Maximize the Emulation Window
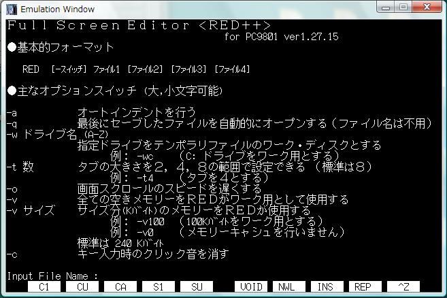This screenshot has width=447, height=298. coord(403,7)
